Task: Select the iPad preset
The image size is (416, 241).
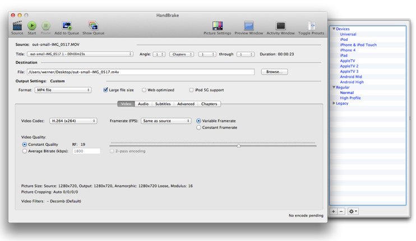Action: (344, 55)
